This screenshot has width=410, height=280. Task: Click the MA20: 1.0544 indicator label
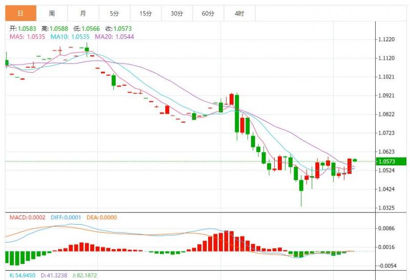tap(114, 36)
